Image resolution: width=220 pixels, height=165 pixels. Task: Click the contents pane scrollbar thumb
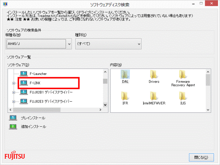tap(208, 80)
